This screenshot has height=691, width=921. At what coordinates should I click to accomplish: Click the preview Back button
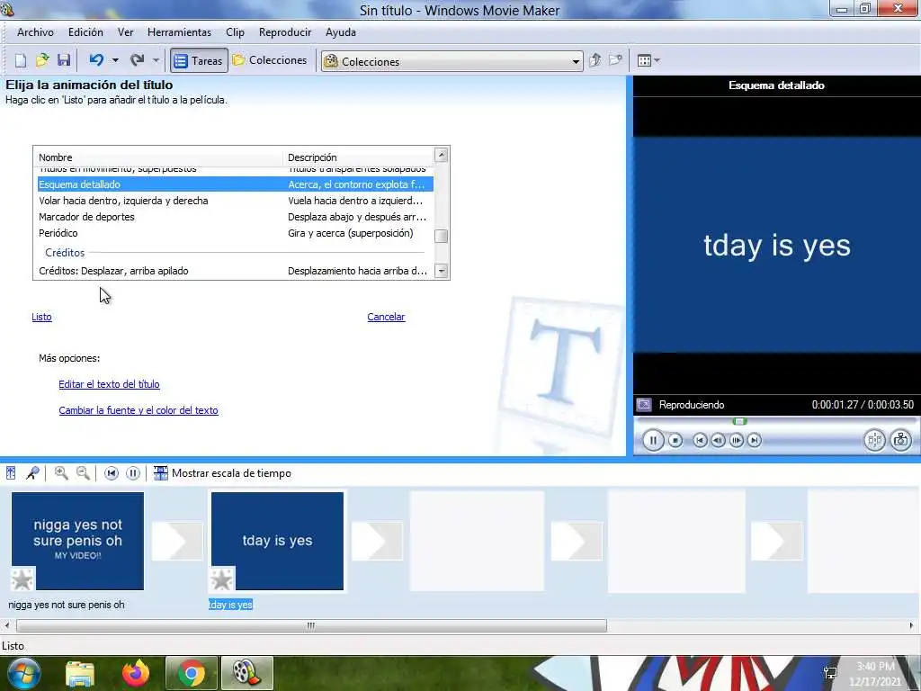(x=700, y=440)
